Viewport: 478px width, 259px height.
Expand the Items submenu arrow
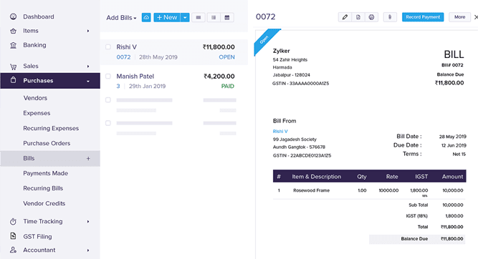point(88,31)
